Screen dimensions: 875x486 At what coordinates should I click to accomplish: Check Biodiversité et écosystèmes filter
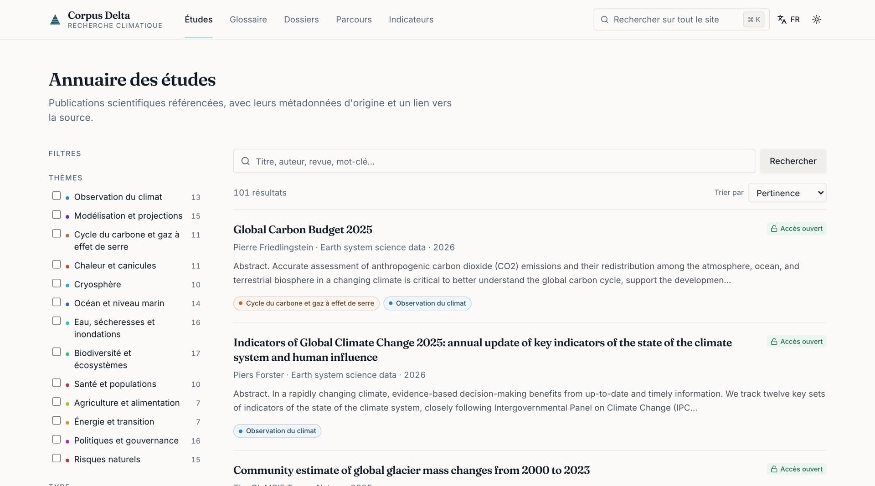coord(57,352)
